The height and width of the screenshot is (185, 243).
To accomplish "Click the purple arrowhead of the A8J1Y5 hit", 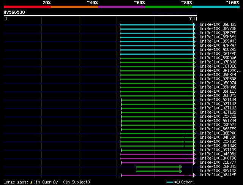I will [194, 175].
